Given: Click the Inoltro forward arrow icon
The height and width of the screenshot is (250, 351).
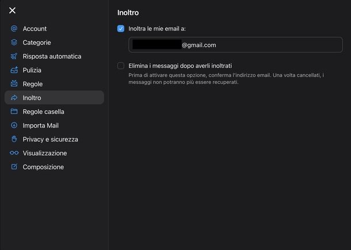Looking at the screenshot, I should point(14,98).
